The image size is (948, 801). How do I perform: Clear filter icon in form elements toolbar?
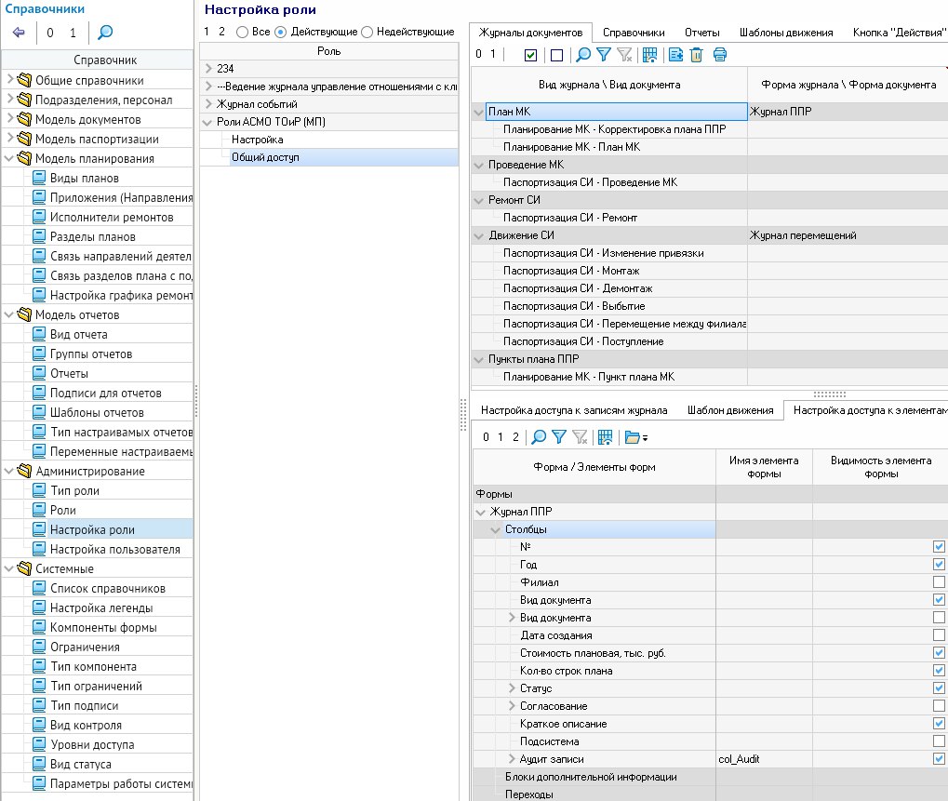(580, 437)
